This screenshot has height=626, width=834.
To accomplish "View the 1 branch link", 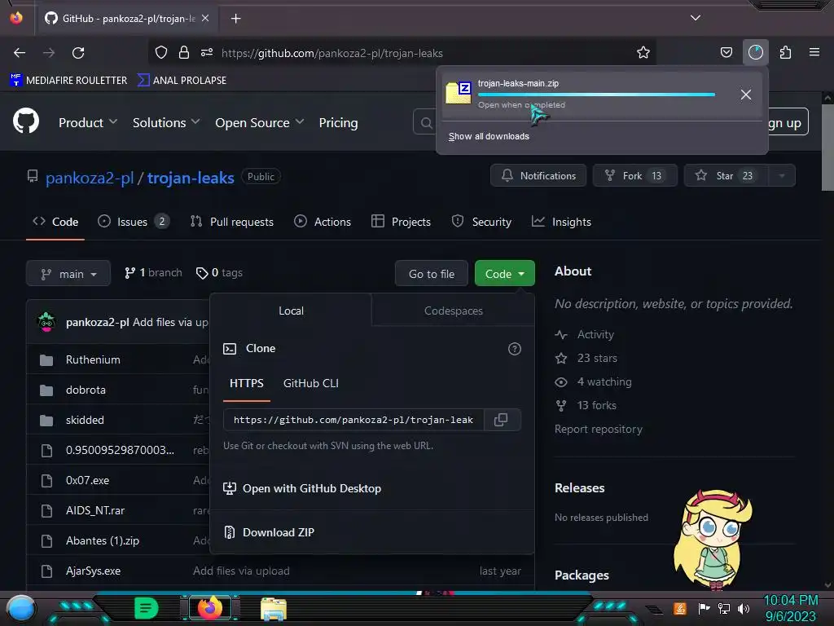I will [x=153, y=272].
